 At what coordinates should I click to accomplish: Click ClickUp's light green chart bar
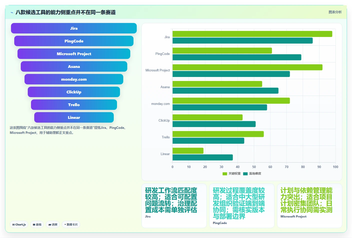point(207,117)
